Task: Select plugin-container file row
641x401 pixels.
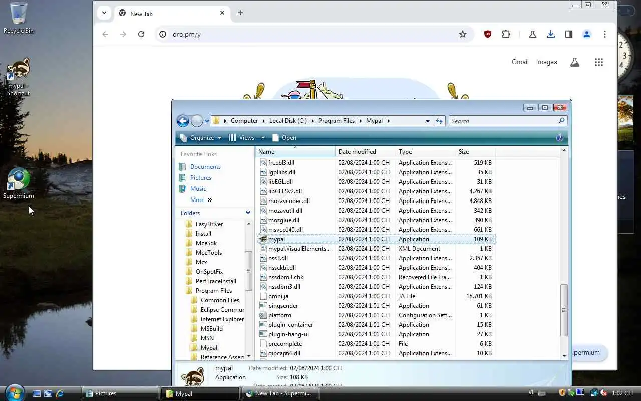Action: [376, 325]
